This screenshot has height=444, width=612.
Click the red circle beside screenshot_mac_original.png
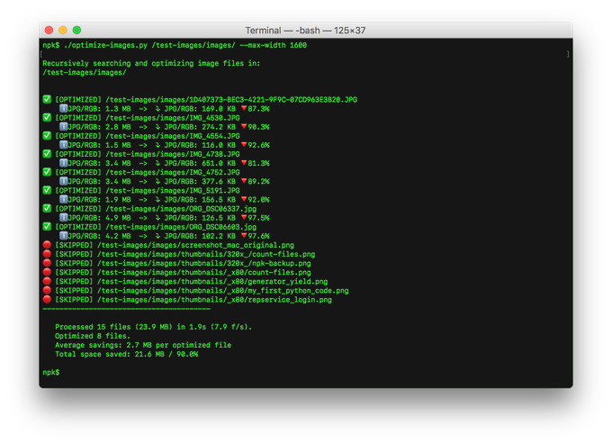click(x=47, y=245)
